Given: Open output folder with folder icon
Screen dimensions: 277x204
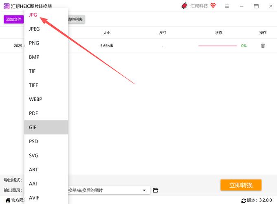Looking at the screenshot, I should pos(156,190).
